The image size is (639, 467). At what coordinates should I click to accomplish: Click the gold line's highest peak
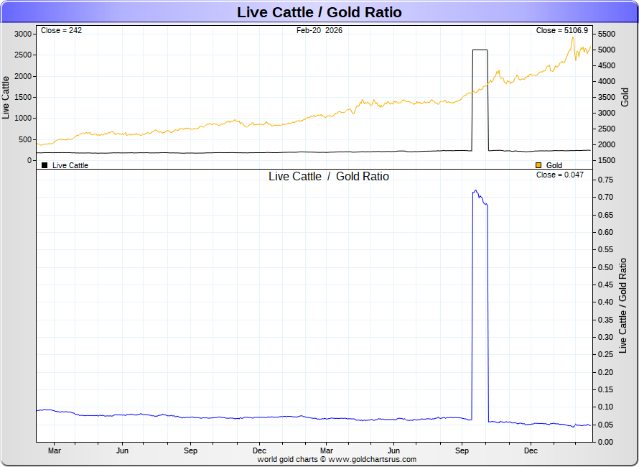click(x=572, y=37)
